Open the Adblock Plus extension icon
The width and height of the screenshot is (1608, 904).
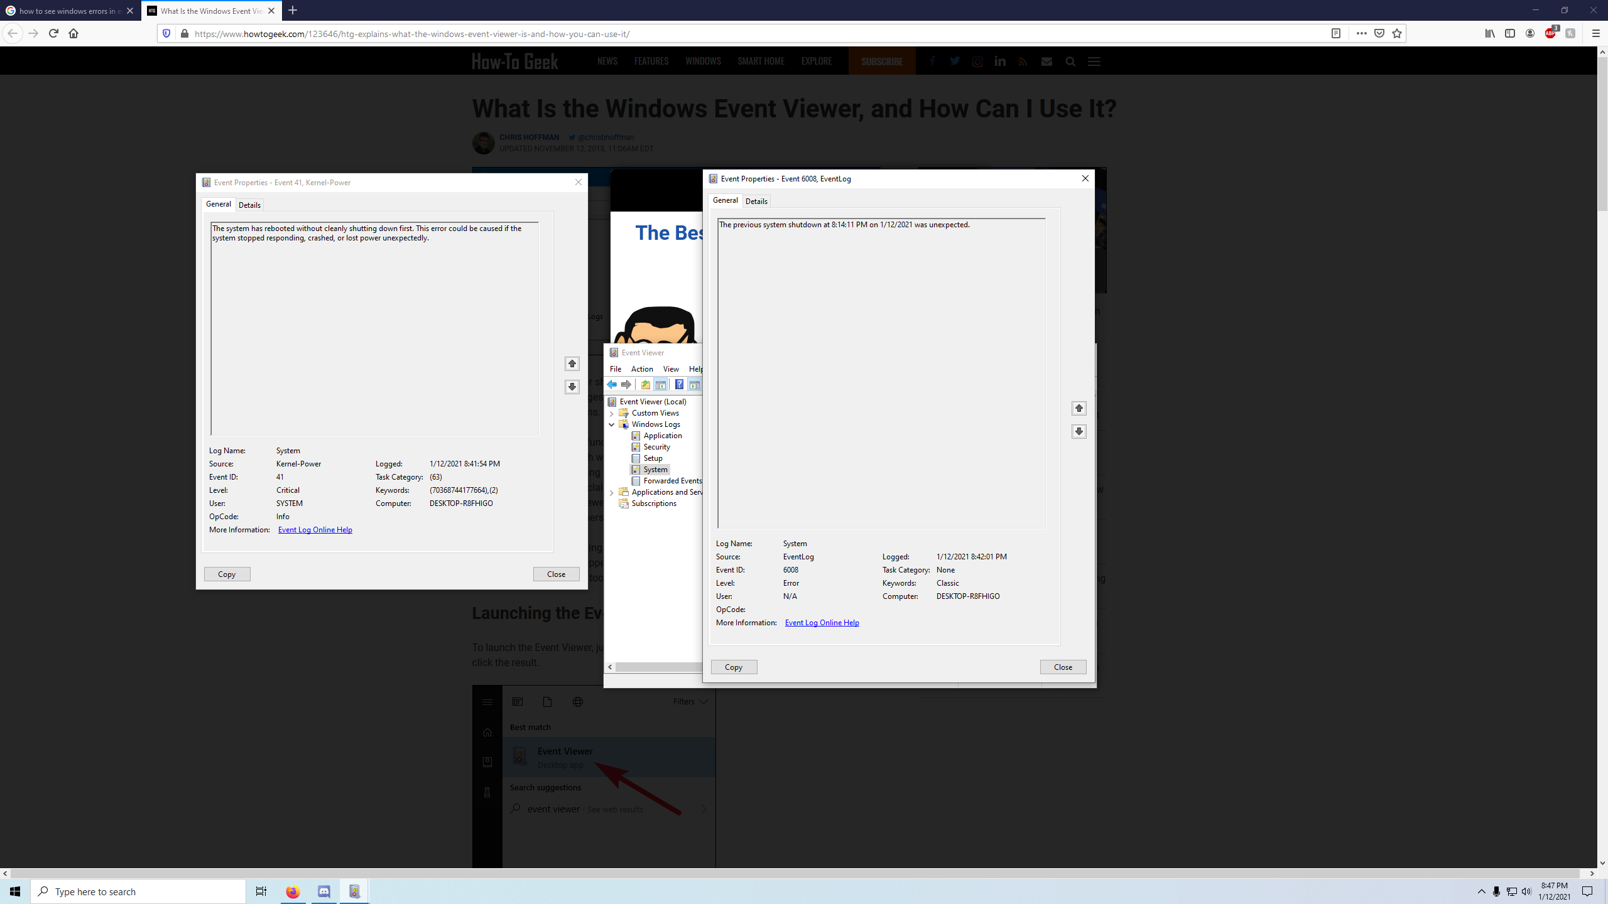point(1551,33)
